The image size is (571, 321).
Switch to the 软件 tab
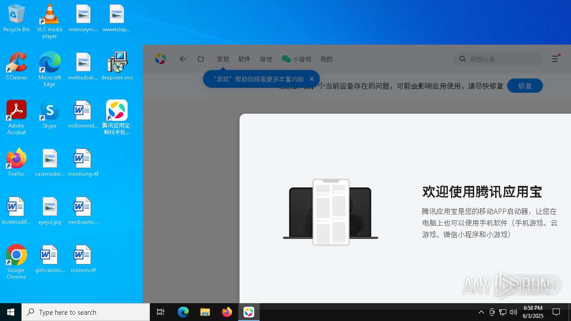click(x=244, y=59)
